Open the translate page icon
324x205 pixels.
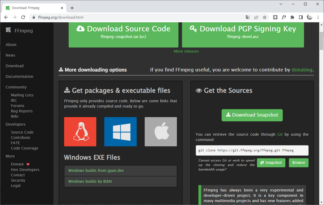[x=248, y=17]
